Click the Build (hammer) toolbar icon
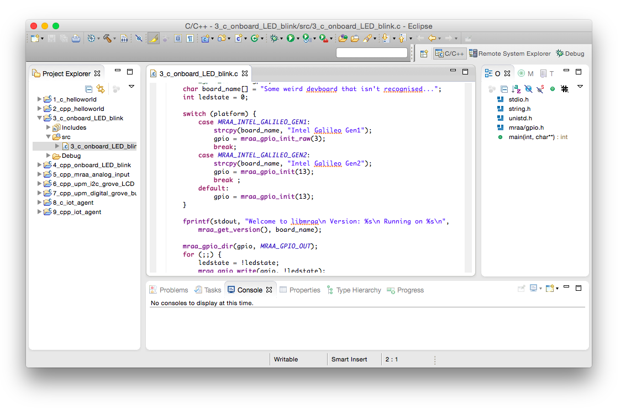 (107, 39)
